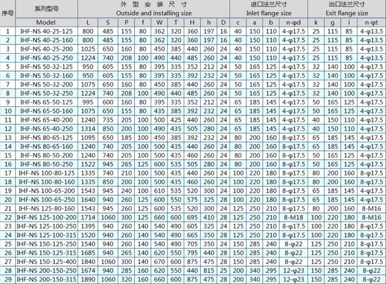386x284 pixels.
Task: Click the L value 1714 cell
Action: pyautogui.click(x=88, y=217)
